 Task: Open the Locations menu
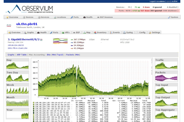pyautogui.click(x=60, y=17)
